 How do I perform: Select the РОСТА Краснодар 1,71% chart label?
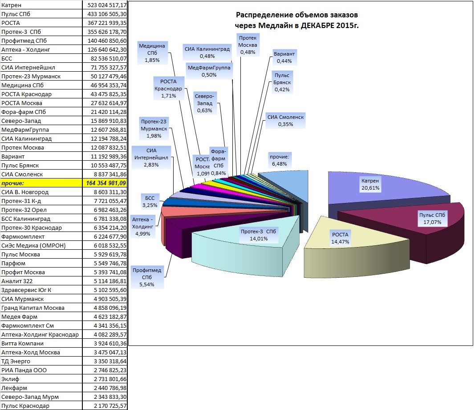coord(168,89)
